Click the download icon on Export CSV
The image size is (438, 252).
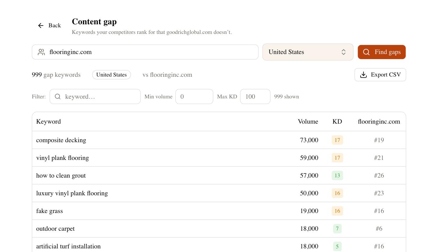point(363,75)
